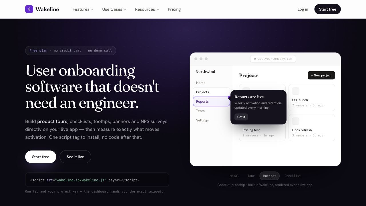
Task: Expand the Resources menu
Action: click(147, 9)
